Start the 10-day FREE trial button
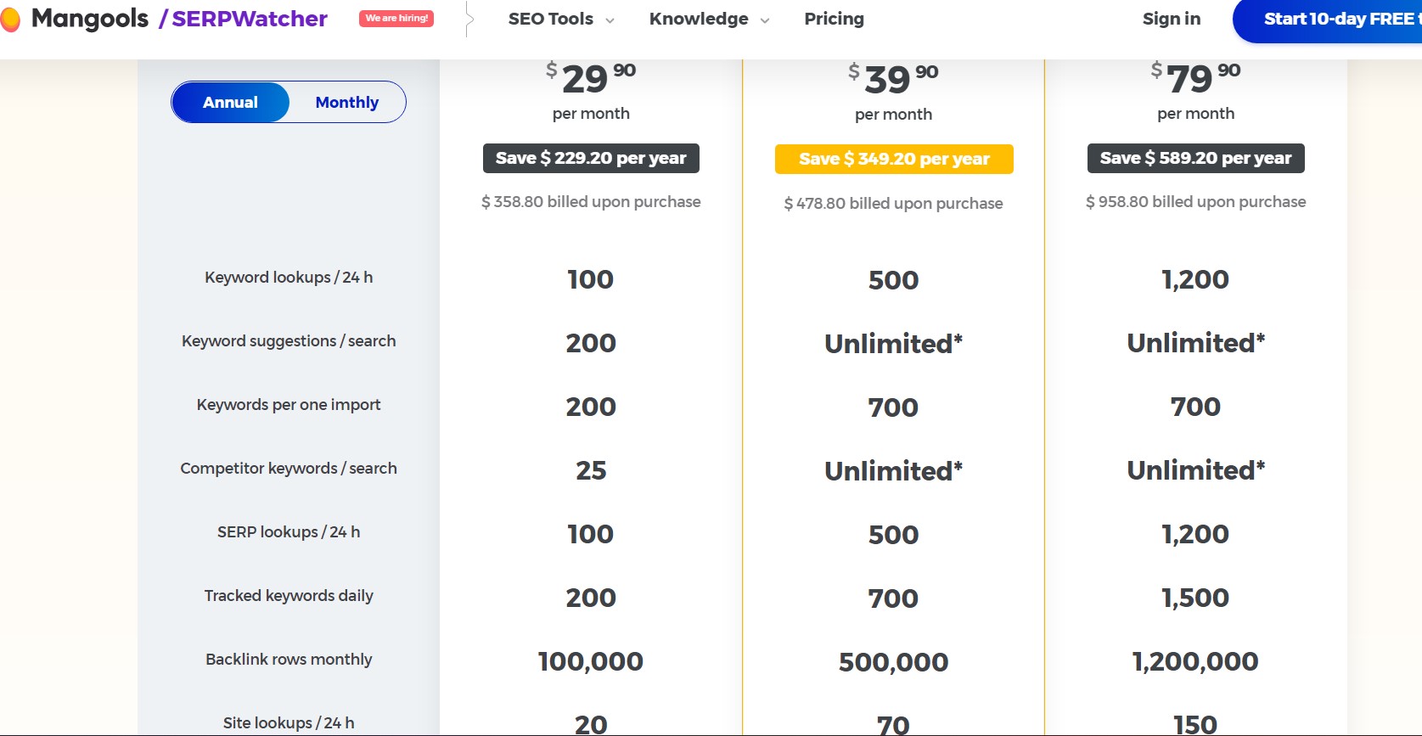This screenshot has width=1422, height=736. (1328, 20)
